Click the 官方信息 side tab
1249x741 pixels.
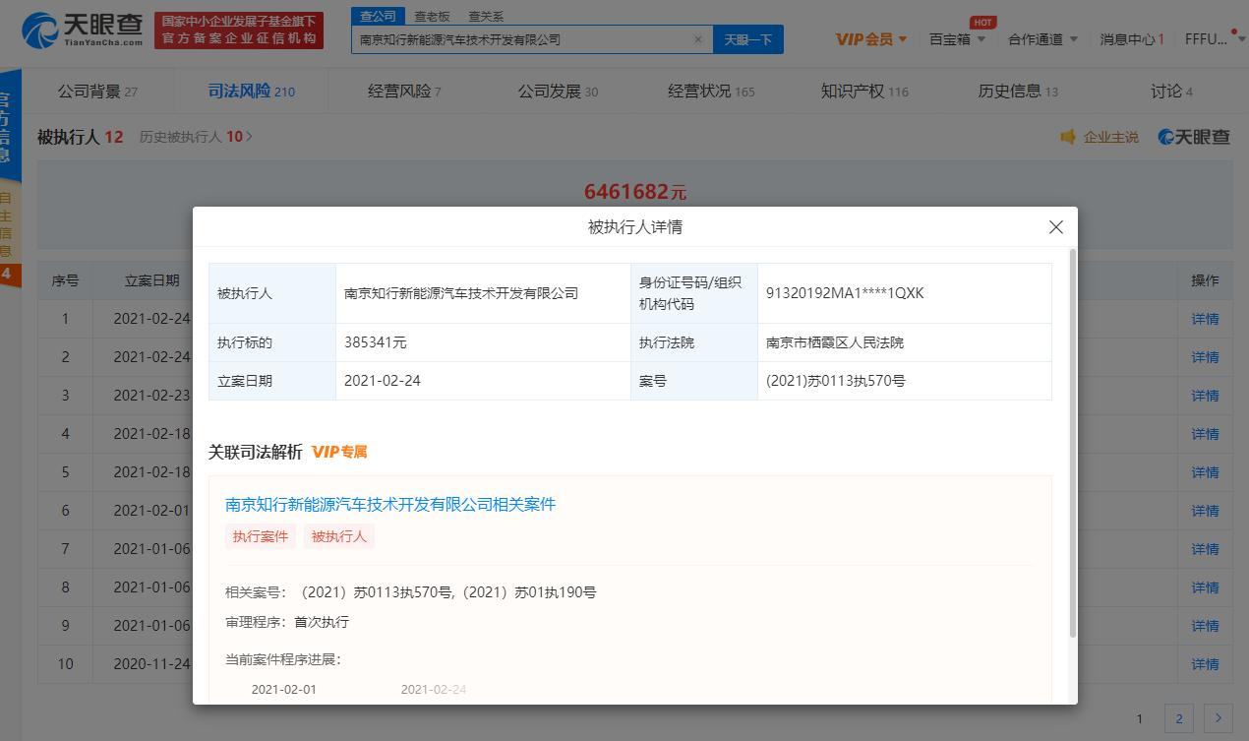8,128
